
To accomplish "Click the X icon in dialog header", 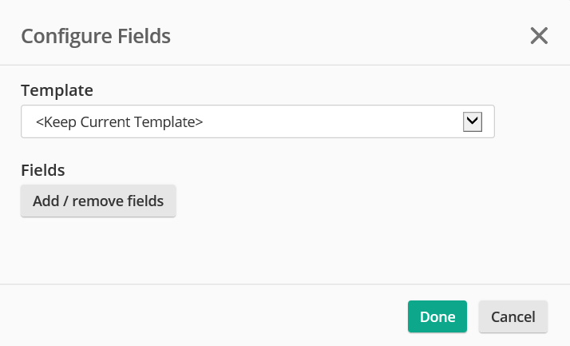I will (539, 36).
